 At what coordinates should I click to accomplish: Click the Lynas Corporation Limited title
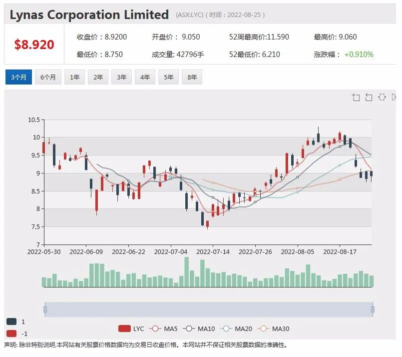pyautogui.click(x=89, y=14)
